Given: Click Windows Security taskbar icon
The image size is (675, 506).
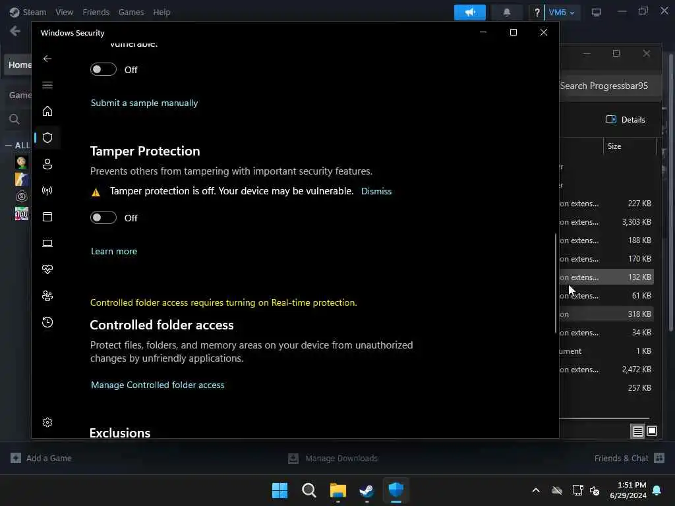Looking at the screenshot, I should pyautogui.click(x=396, y=490).
